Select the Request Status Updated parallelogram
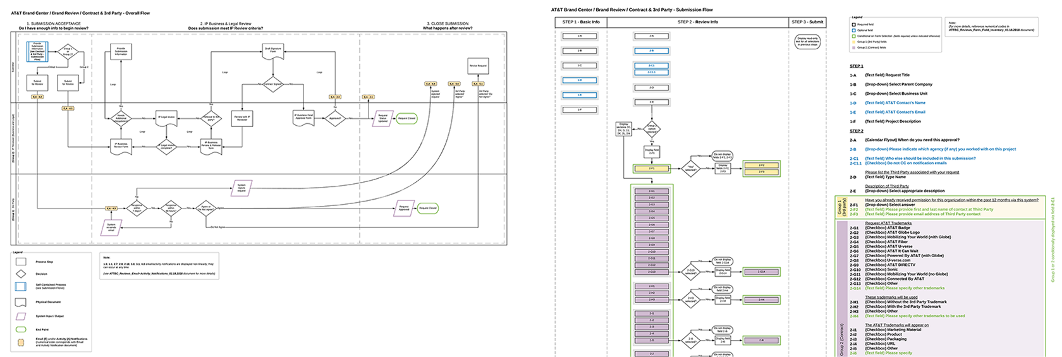The height and width of the screenshot is (357, 1062). click(x=382, y=118)
